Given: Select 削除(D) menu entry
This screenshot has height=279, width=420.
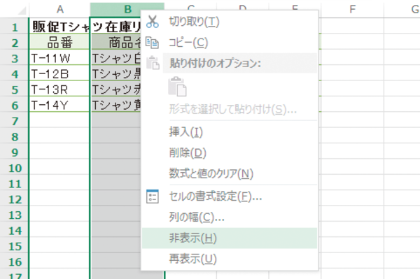Looking at the screenshot, I should click(230, 152).
